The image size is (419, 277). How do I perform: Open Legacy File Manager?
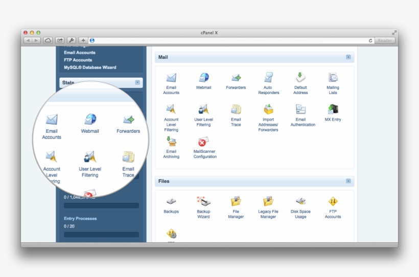pyautogui.click(x=268, y=207)
